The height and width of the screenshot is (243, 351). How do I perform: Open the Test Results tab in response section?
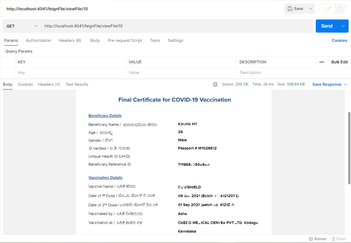point(77,84)
